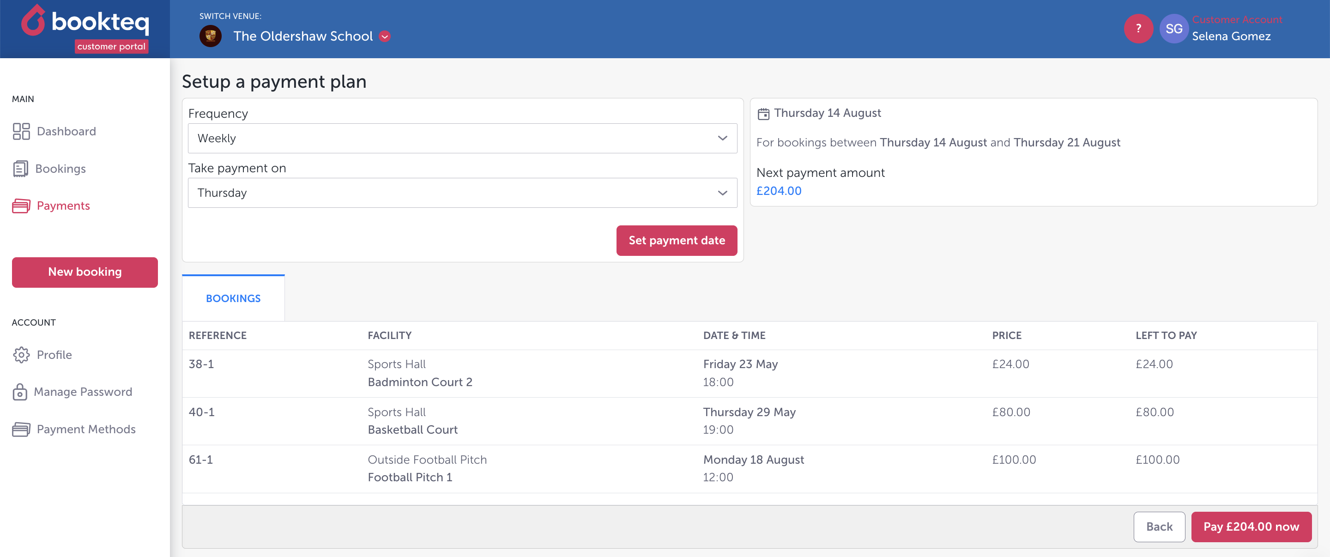Click Pay £204.00 now button
This screenshot has height=557, width=1330.
[x=1251, y=527]
